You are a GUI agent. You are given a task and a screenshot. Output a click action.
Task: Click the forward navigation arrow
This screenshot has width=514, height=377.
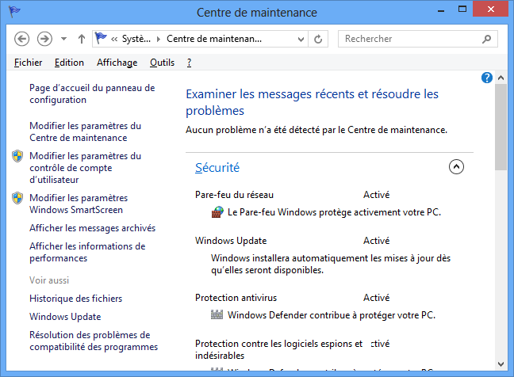44,39
